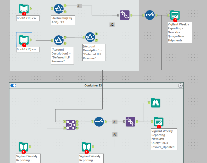
Task: Click the #1 connection label on upper union
Action: 79,6
